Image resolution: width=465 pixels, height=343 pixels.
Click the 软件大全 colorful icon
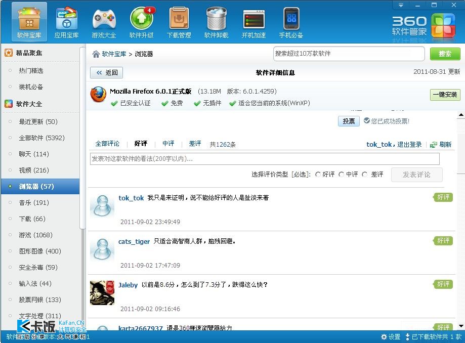tap(9, 104)
